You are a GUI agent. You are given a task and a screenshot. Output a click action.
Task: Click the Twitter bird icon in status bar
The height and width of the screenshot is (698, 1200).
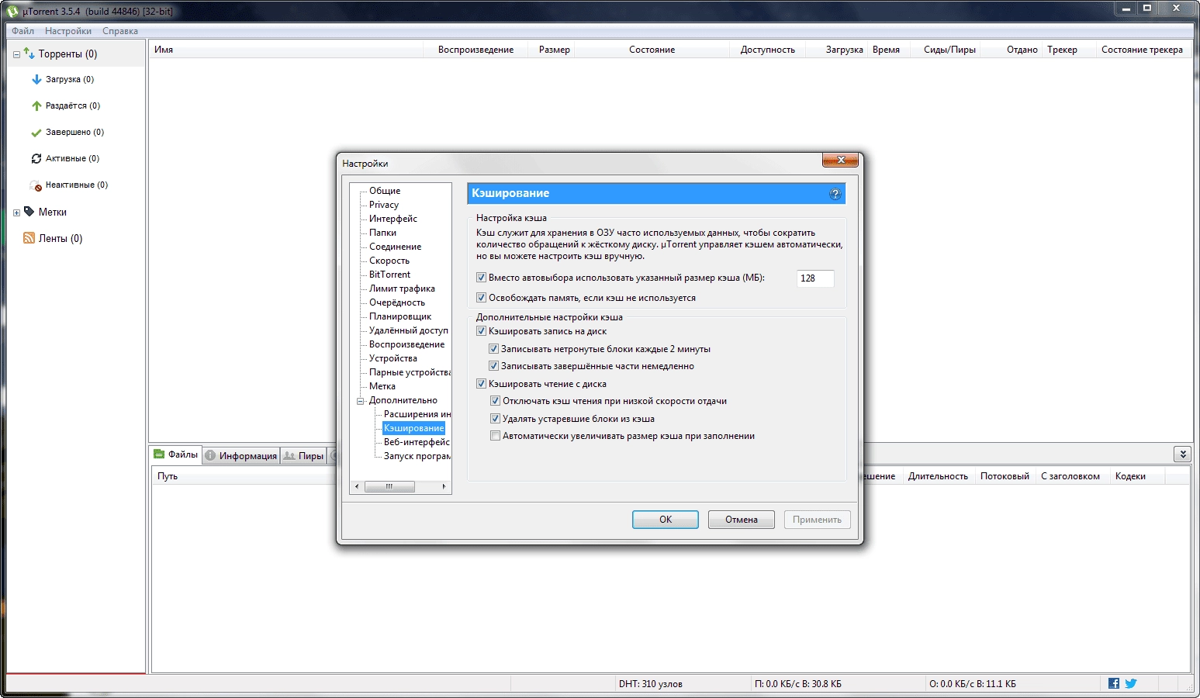pos(1131,683)
